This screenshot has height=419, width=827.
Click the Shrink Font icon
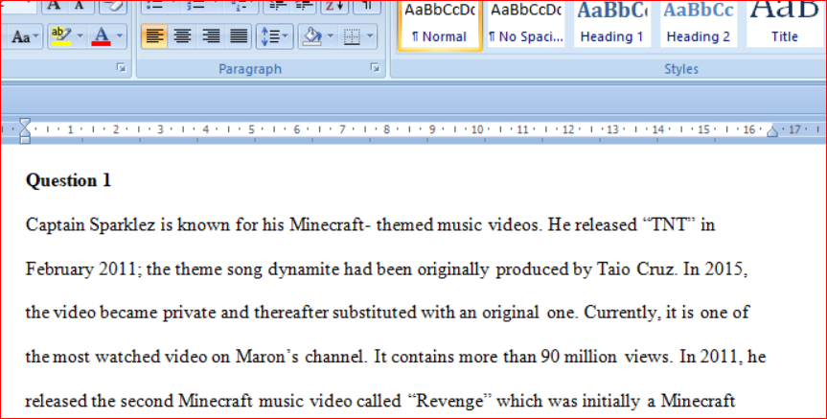click(80, 7)
